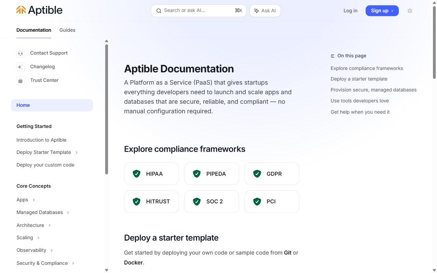Expand the Scaling chevron
The height and width of the screenshot is (273, 437).
coord(38,238)
